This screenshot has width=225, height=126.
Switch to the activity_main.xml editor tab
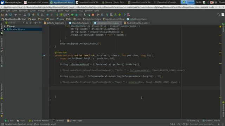(x=55, y=23)
